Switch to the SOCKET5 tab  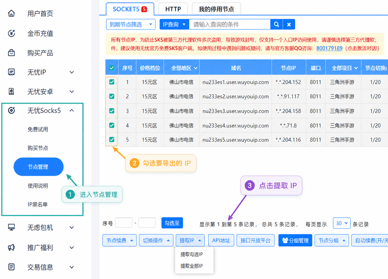(130, 9)
